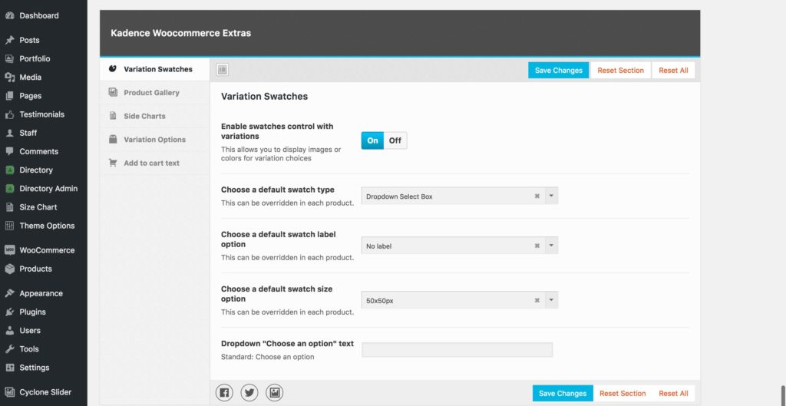This screenshot has height=406, width=786.
Task: Click the expand-all sections icon
Action: coord(223,70)
